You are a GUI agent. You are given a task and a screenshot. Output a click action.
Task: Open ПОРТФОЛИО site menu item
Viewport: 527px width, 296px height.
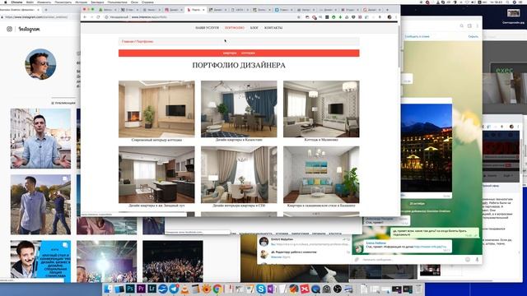pyautogui.click(x=235, y=28)
